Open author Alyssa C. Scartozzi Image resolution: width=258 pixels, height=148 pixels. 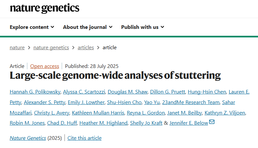[84, 92]
